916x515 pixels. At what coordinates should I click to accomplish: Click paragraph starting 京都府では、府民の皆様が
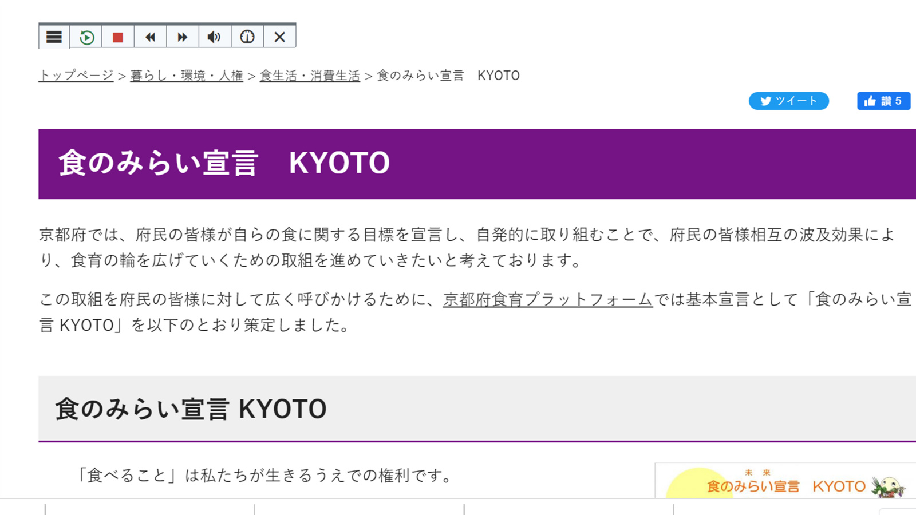(467, 247)
